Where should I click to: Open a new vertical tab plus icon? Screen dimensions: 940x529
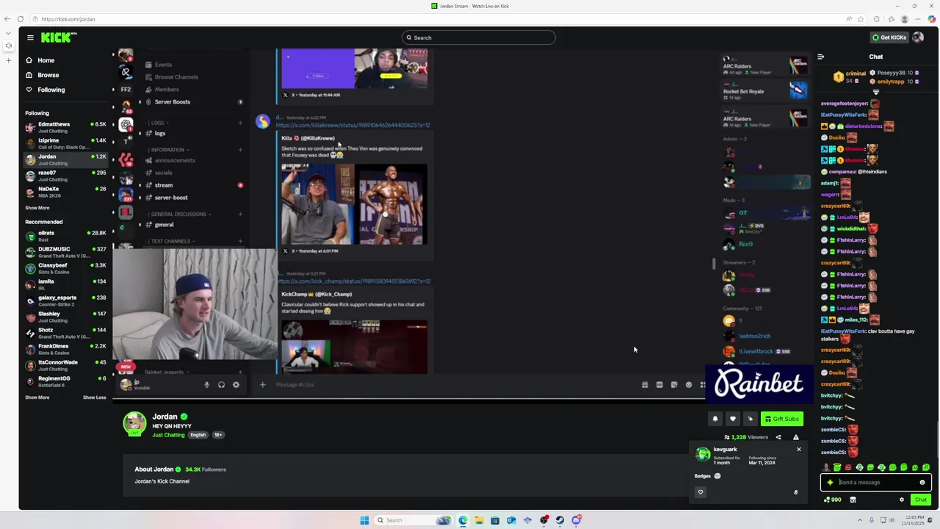pyautogui.click(x=8, y=60)
